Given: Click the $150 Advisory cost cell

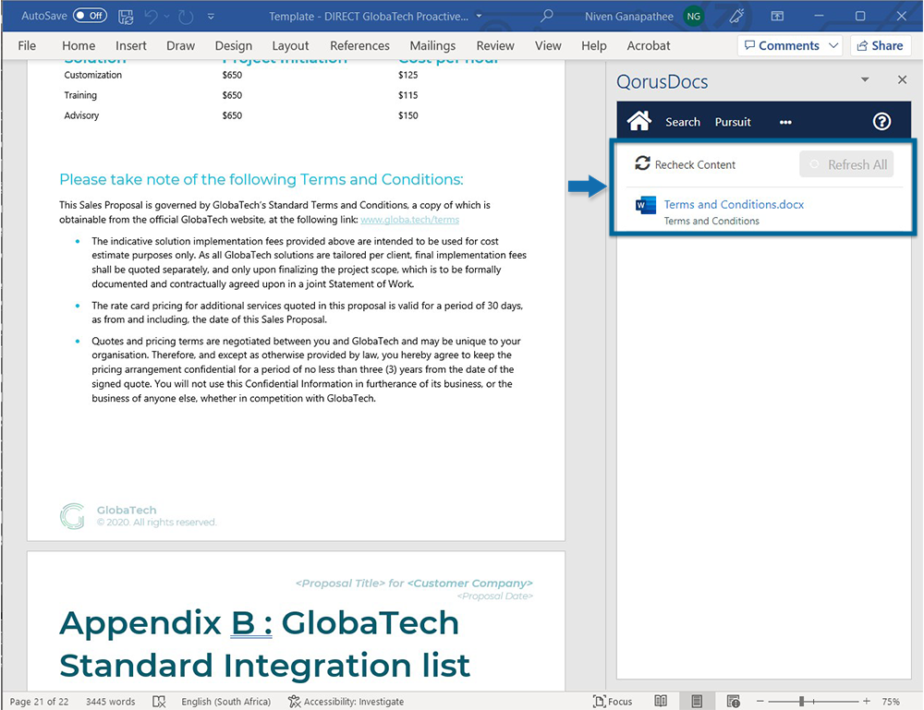Looking at the screenshot, I should (407, 115).
